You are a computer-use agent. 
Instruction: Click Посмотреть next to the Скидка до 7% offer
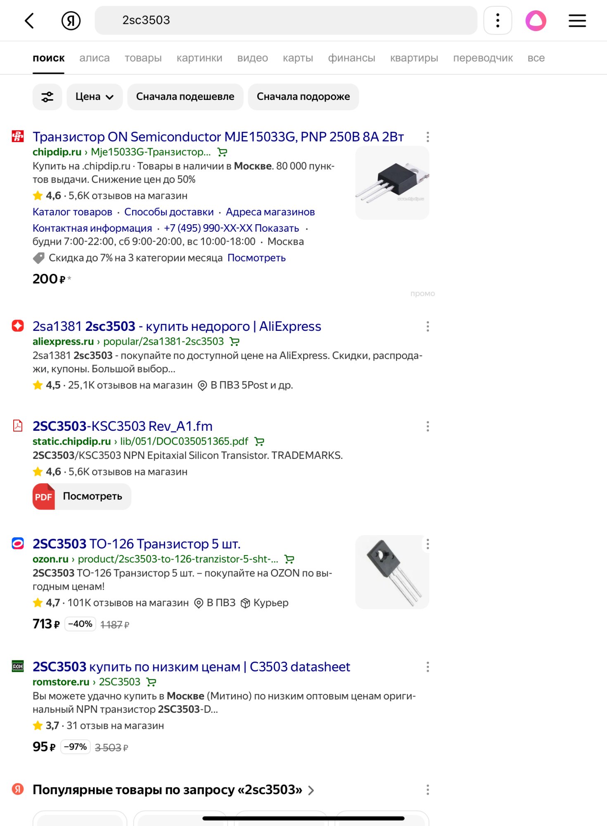click(x=256, y=258)
